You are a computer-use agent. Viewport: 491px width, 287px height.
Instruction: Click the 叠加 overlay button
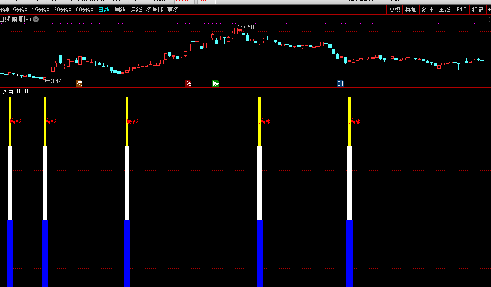click(411, 10)
